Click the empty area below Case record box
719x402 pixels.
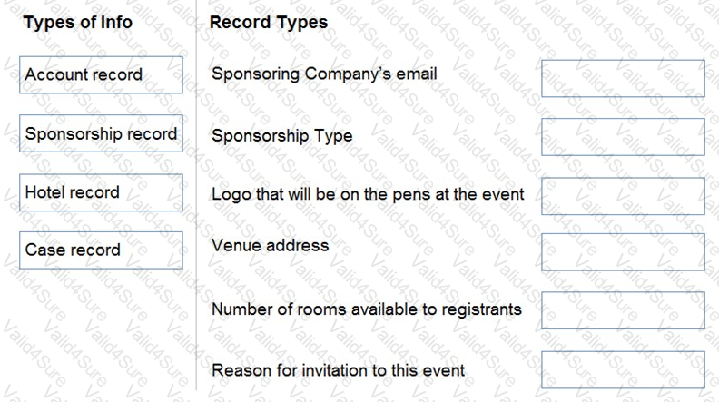point(101,330)
